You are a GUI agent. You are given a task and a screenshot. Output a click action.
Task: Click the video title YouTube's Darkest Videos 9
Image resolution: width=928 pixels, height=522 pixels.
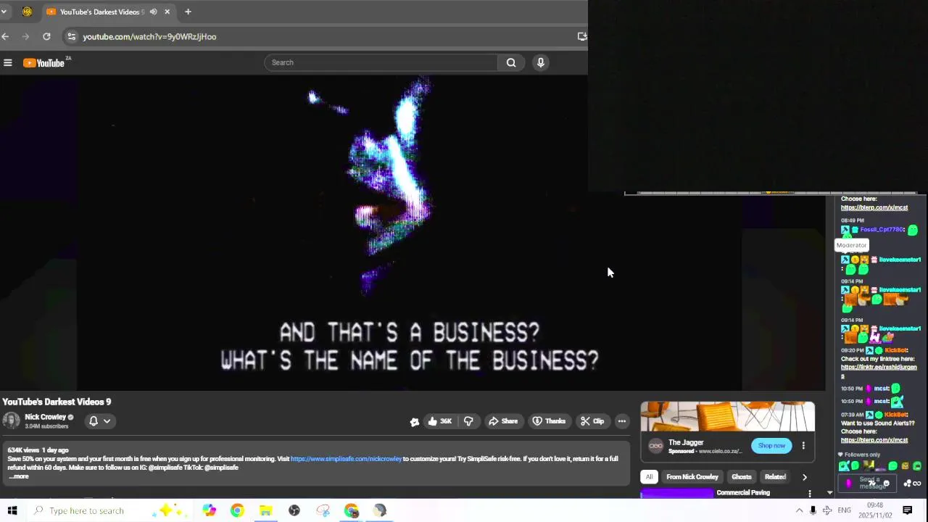point(57,402)
